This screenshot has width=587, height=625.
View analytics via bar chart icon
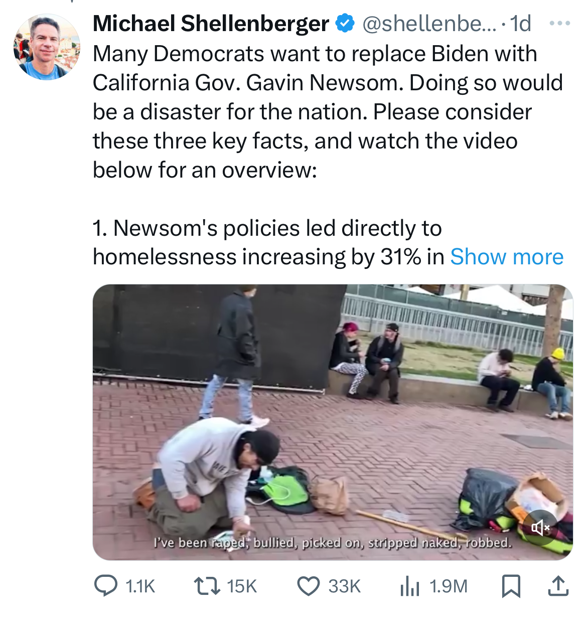pyautogui.click(x=410, y=586)
